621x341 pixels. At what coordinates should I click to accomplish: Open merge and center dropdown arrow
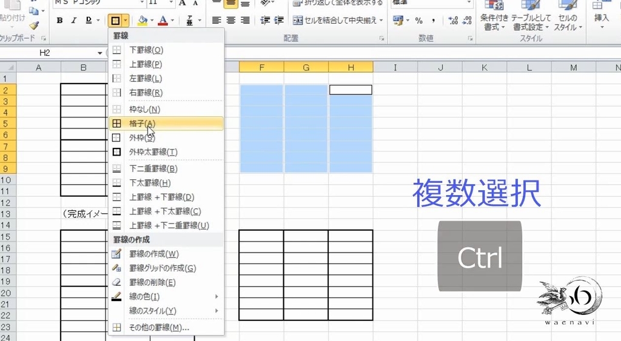point(381,20)
